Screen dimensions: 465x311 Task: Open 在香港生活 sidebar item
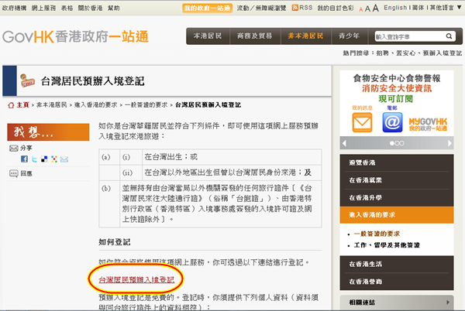(397, 265)
